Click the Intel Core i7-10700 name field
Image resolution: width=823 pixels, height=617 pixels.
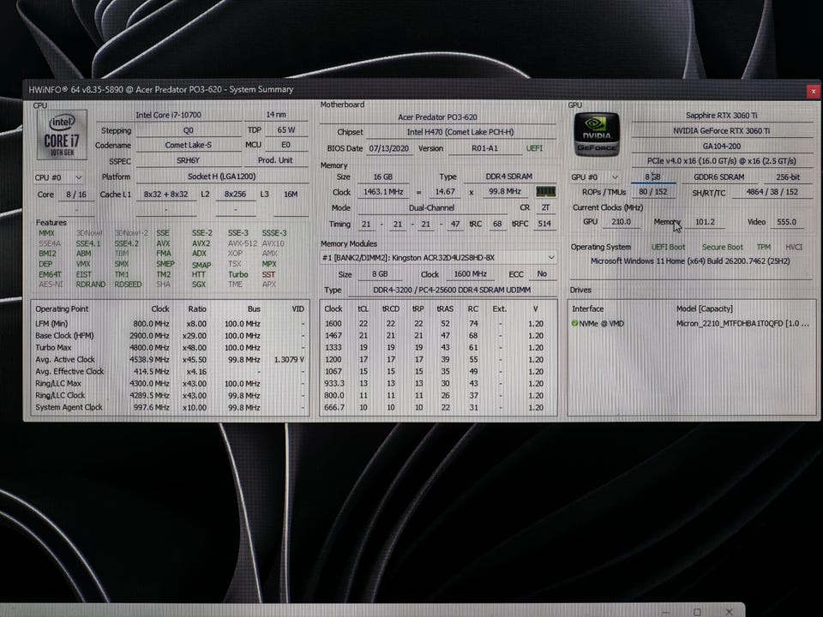169,115
